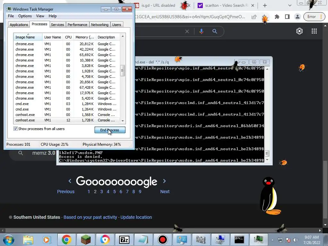Click the share page icon in address bar
Viewport: 328px width, 246px height.
tap(254, 17)
